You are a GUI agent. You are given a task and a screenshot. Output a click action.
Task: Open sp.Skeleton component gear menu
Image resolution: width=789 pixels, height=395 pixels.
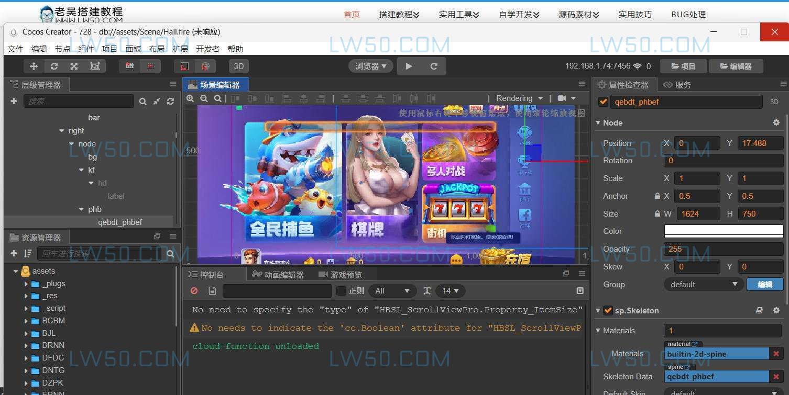(x=776, y=311)
